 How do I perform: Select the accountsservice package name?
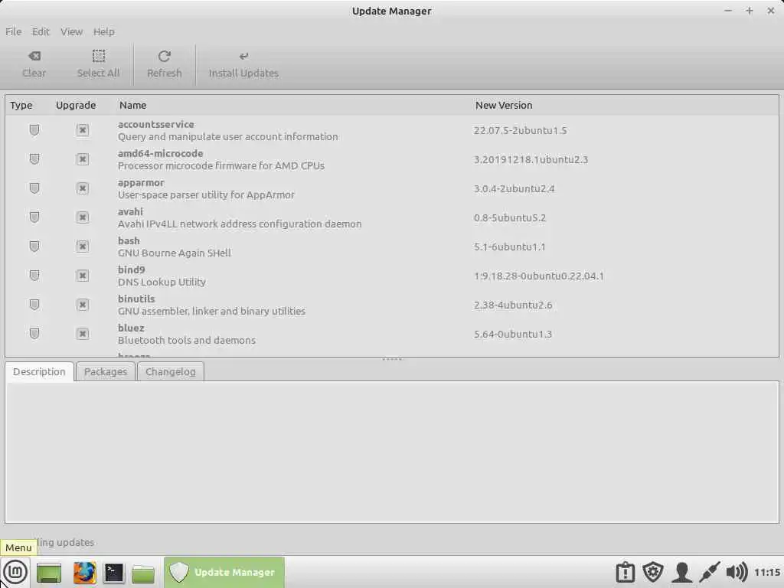156,125
